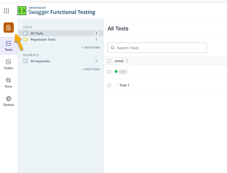Click the green status dot of first test
The image size is (227, 173).
(x=116, y=71)
